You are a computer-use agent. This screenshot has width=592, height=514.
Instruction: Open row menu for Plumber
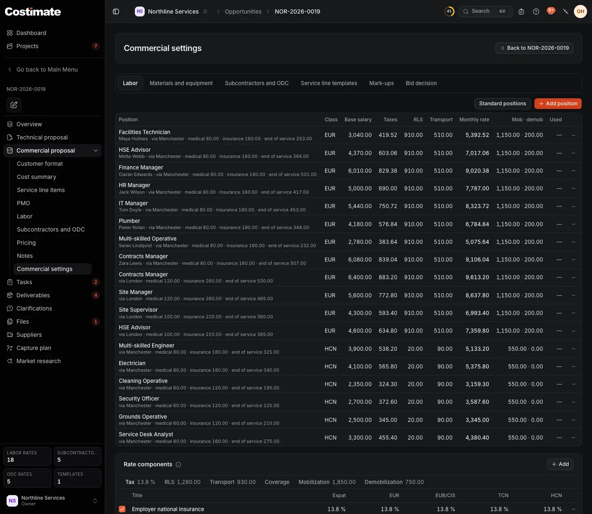pyautogui.click(x=573, y=224)
